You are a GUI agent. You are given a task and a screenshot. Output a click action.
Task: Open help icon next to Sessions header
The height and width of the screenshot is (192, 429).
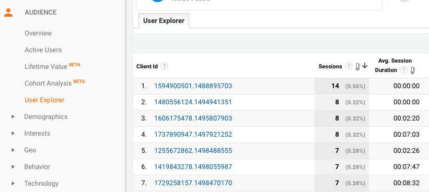tap(349, 66)
